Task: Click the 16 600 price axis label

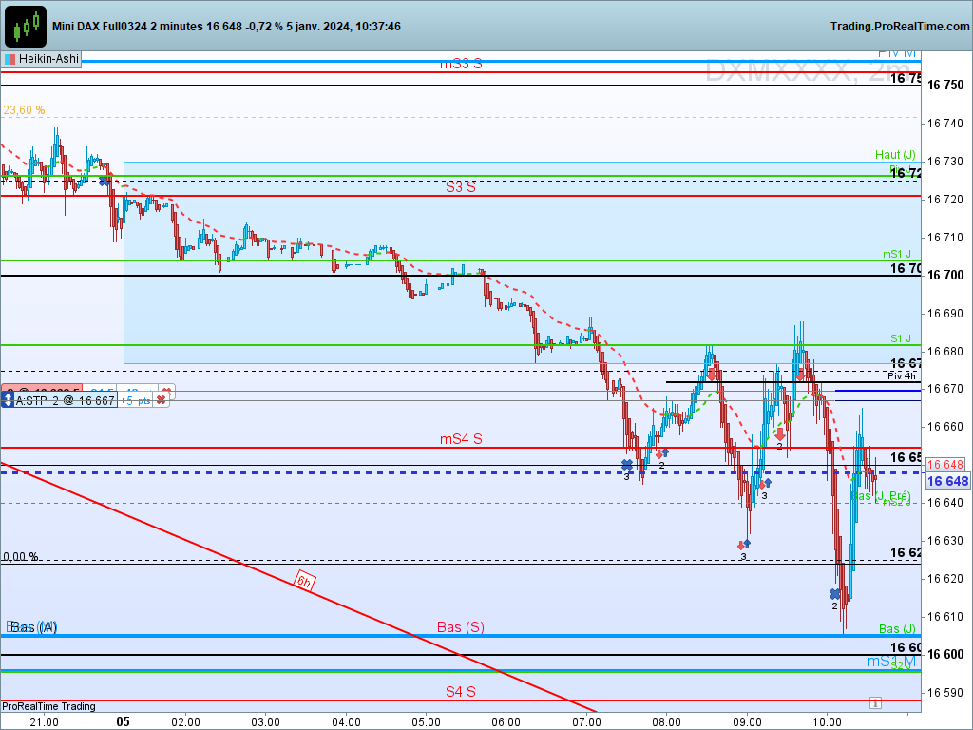Action: (945, 655)
